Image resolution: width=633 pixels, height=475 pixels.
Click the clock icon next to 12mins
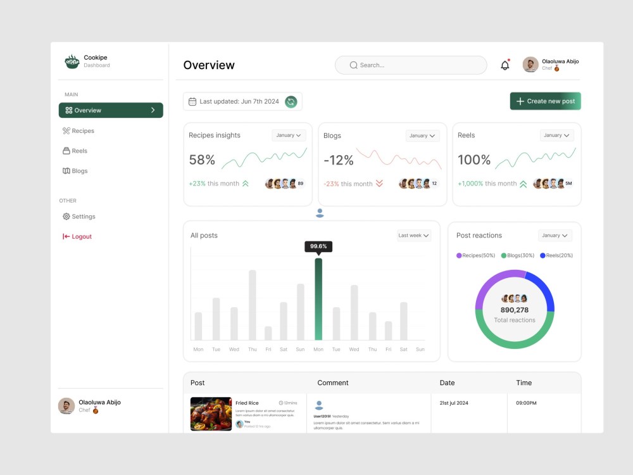pyautogui.click(x=281, y=403)
